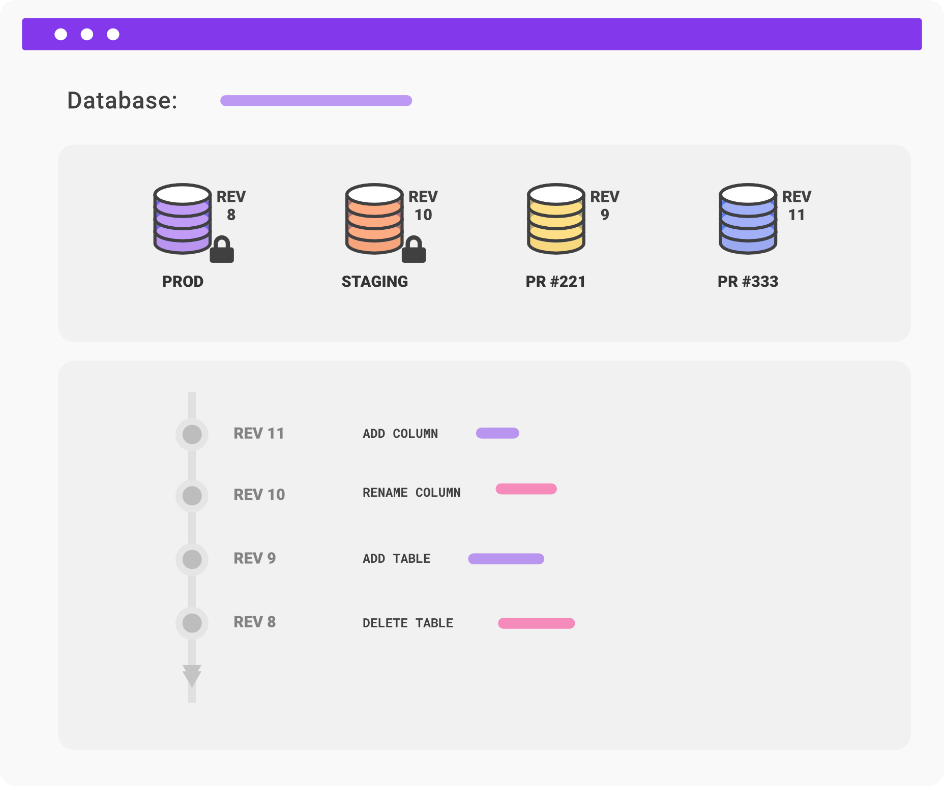Select the REV 11 timeline node
The width and height of the screenshot is (944, 786).
[x=192, y=435]
